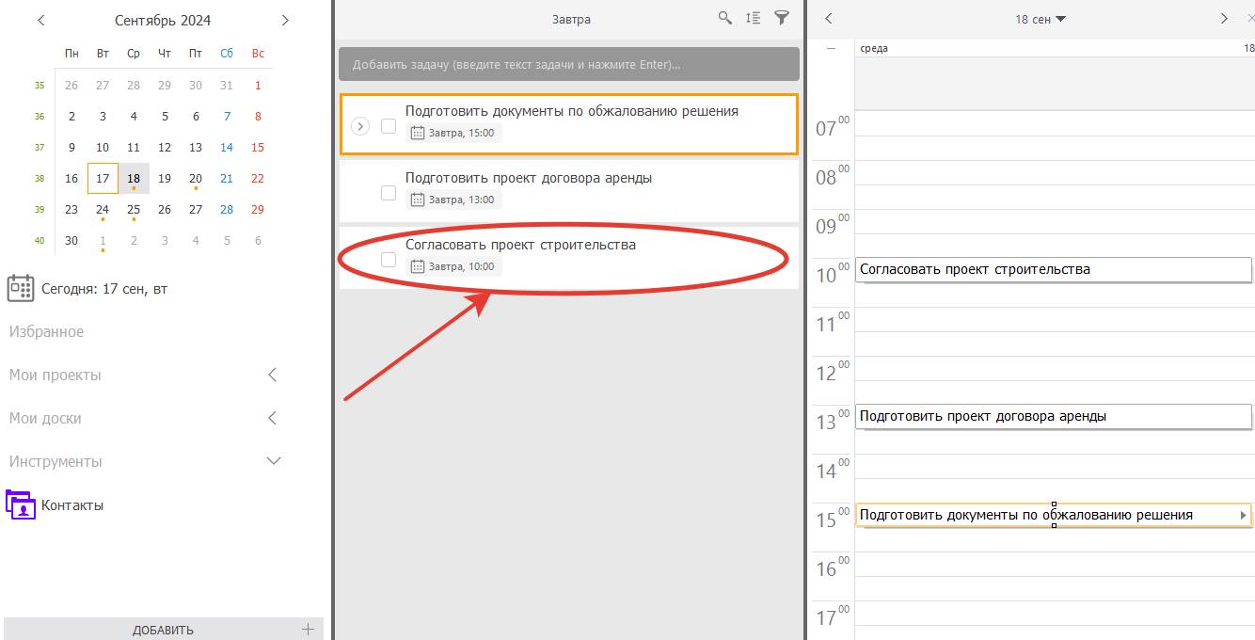Click the search magnifier icon in task list
Screen dimensions: 1255x640
pyautogui.click(x=724, y=18)
